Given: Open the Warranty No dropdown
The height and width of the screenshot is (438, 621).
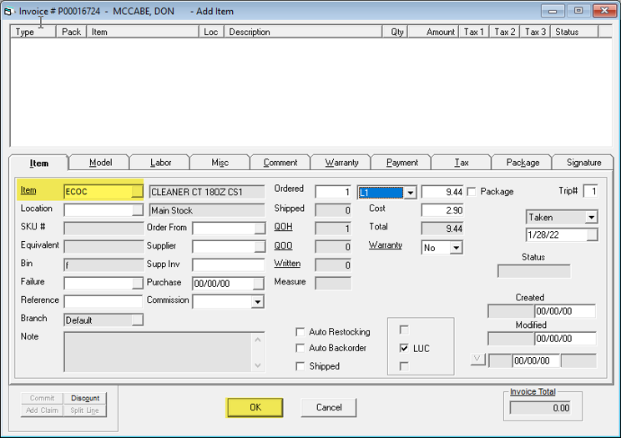Looking at the screenshot, I should pos(456,248).
